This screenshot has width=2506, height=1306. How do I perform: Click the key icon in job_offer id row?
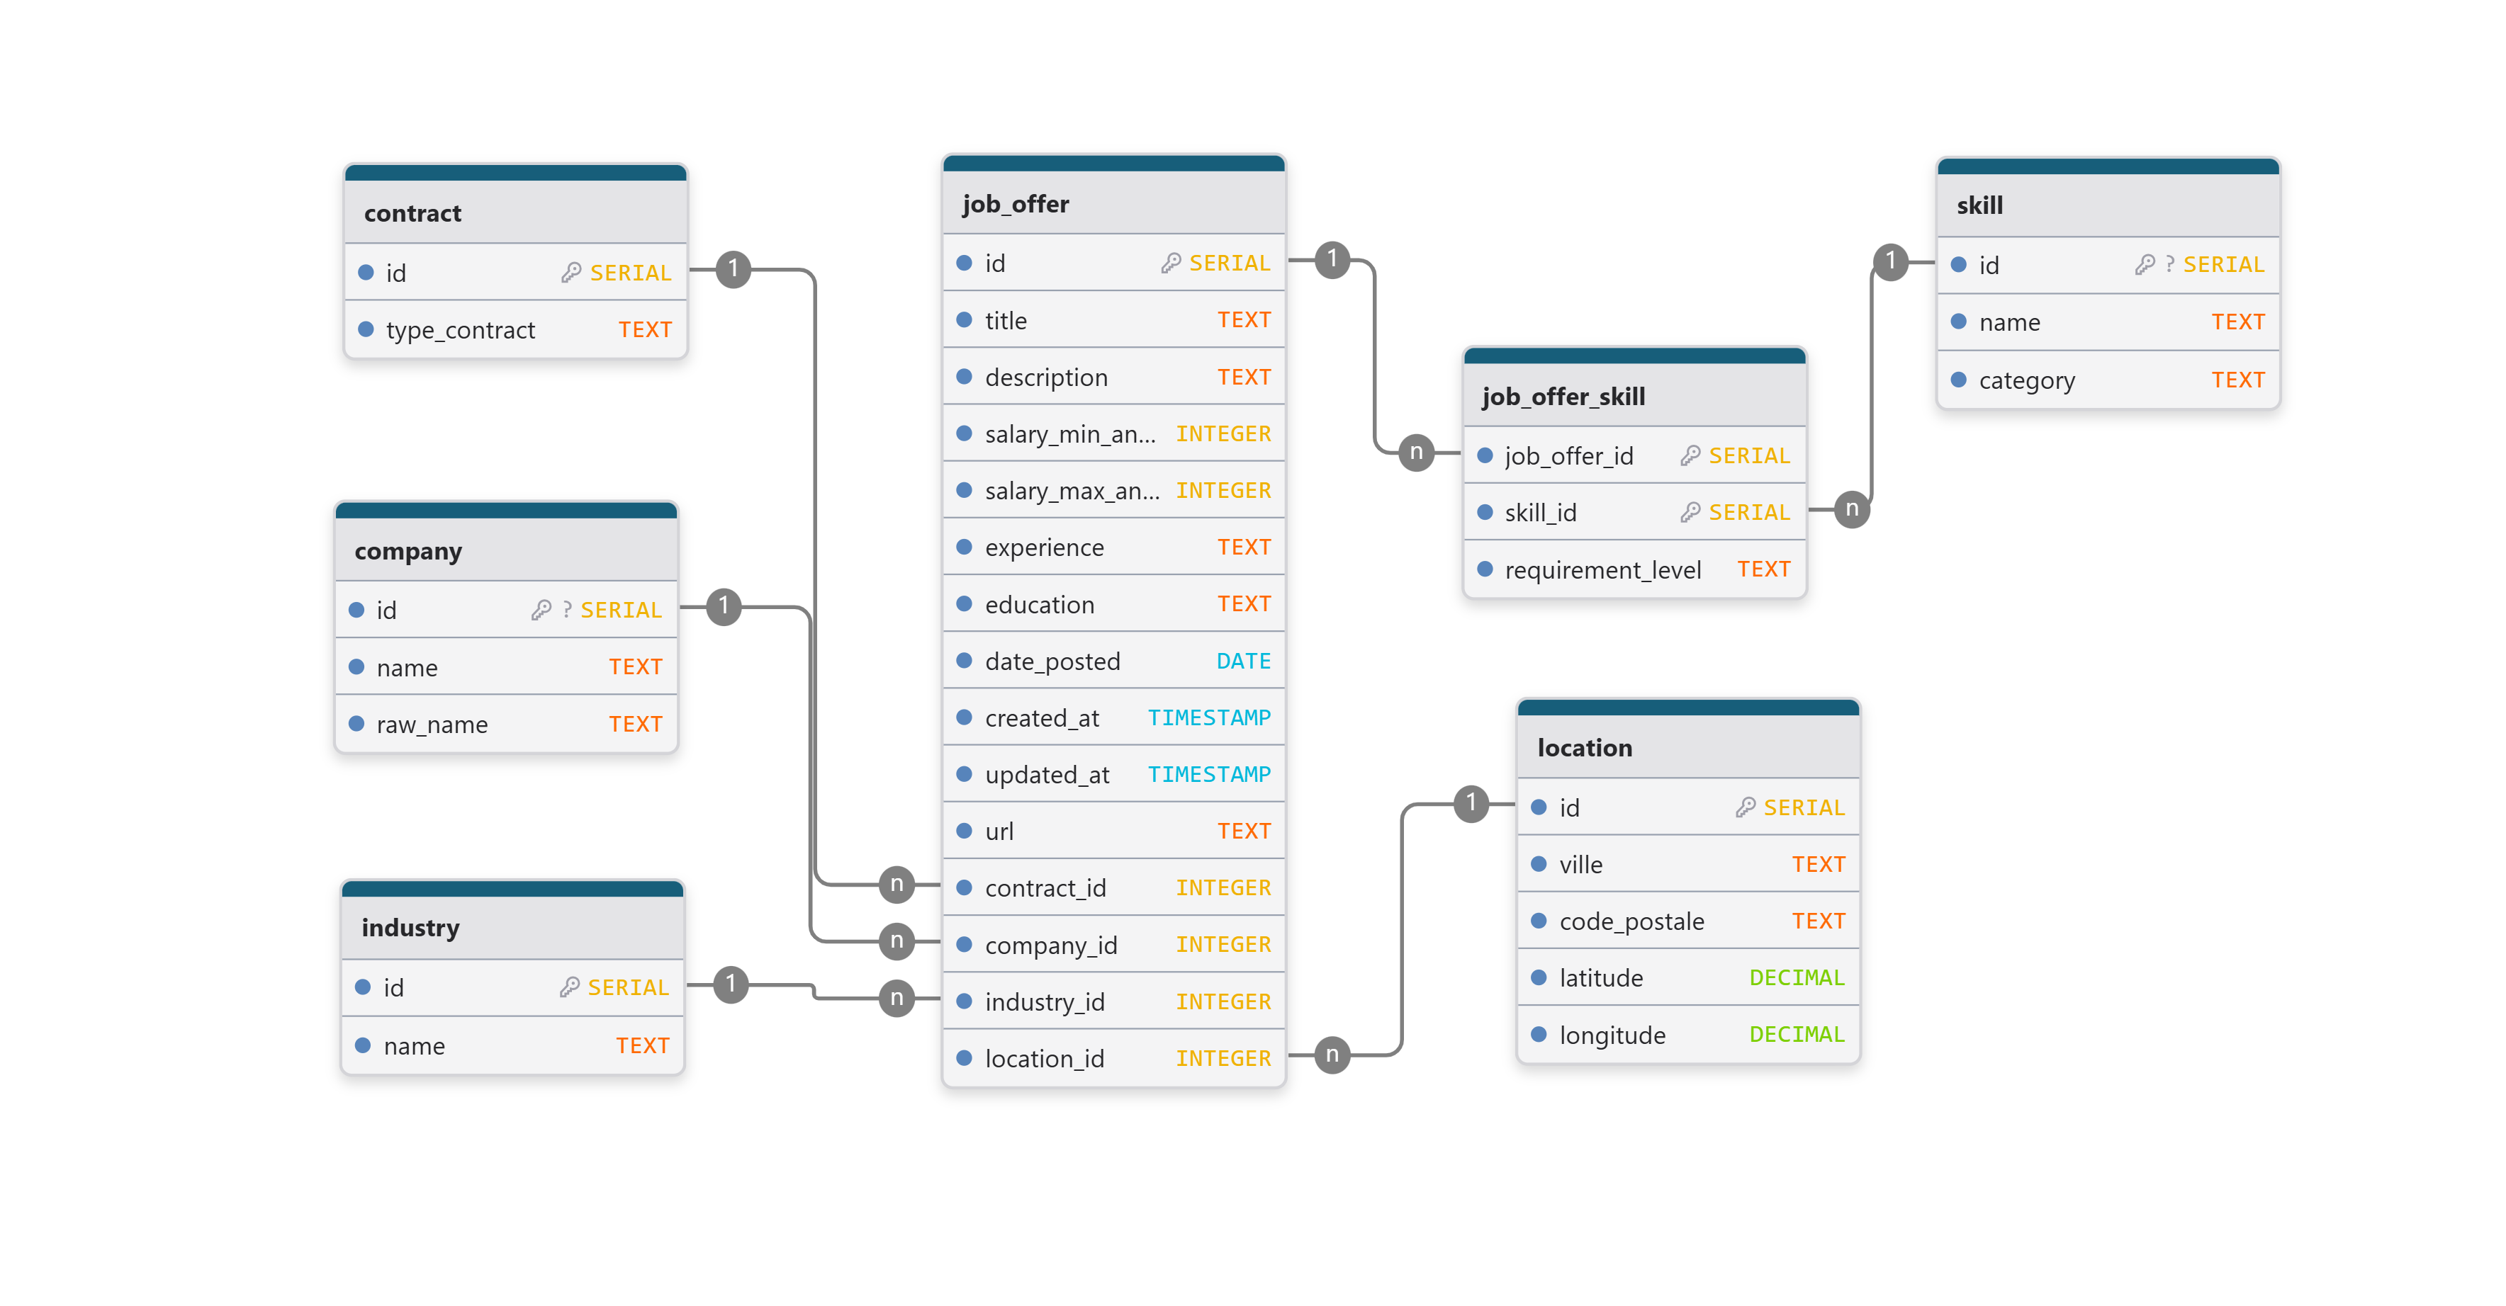(1170, 263)
